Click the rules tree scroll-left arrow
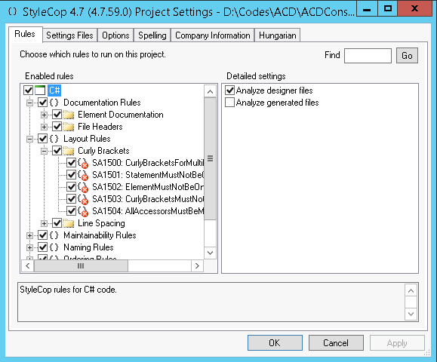This screenshot has height=362, width=437. 28,266
